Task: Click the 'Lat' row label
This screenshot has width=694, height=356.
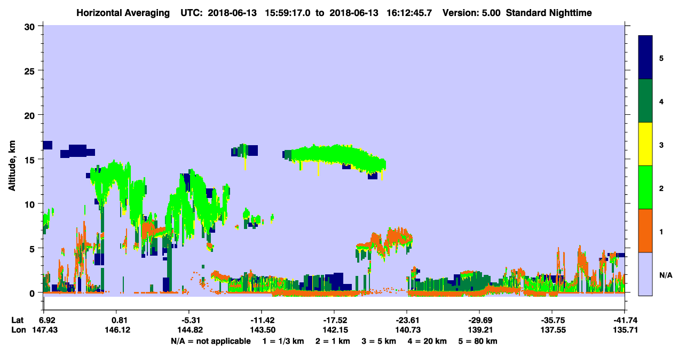Action: [x=17, y=320]
